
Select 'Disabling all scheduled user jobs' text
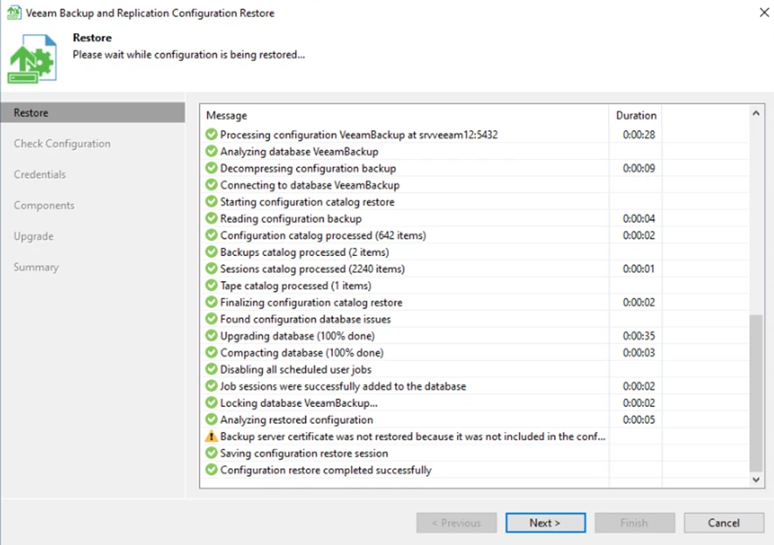[x=295, y=369]
